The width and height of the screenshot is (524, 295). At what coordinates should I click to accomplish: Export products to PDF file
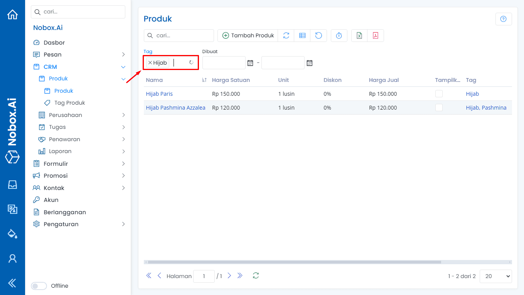tap(375, 35)
